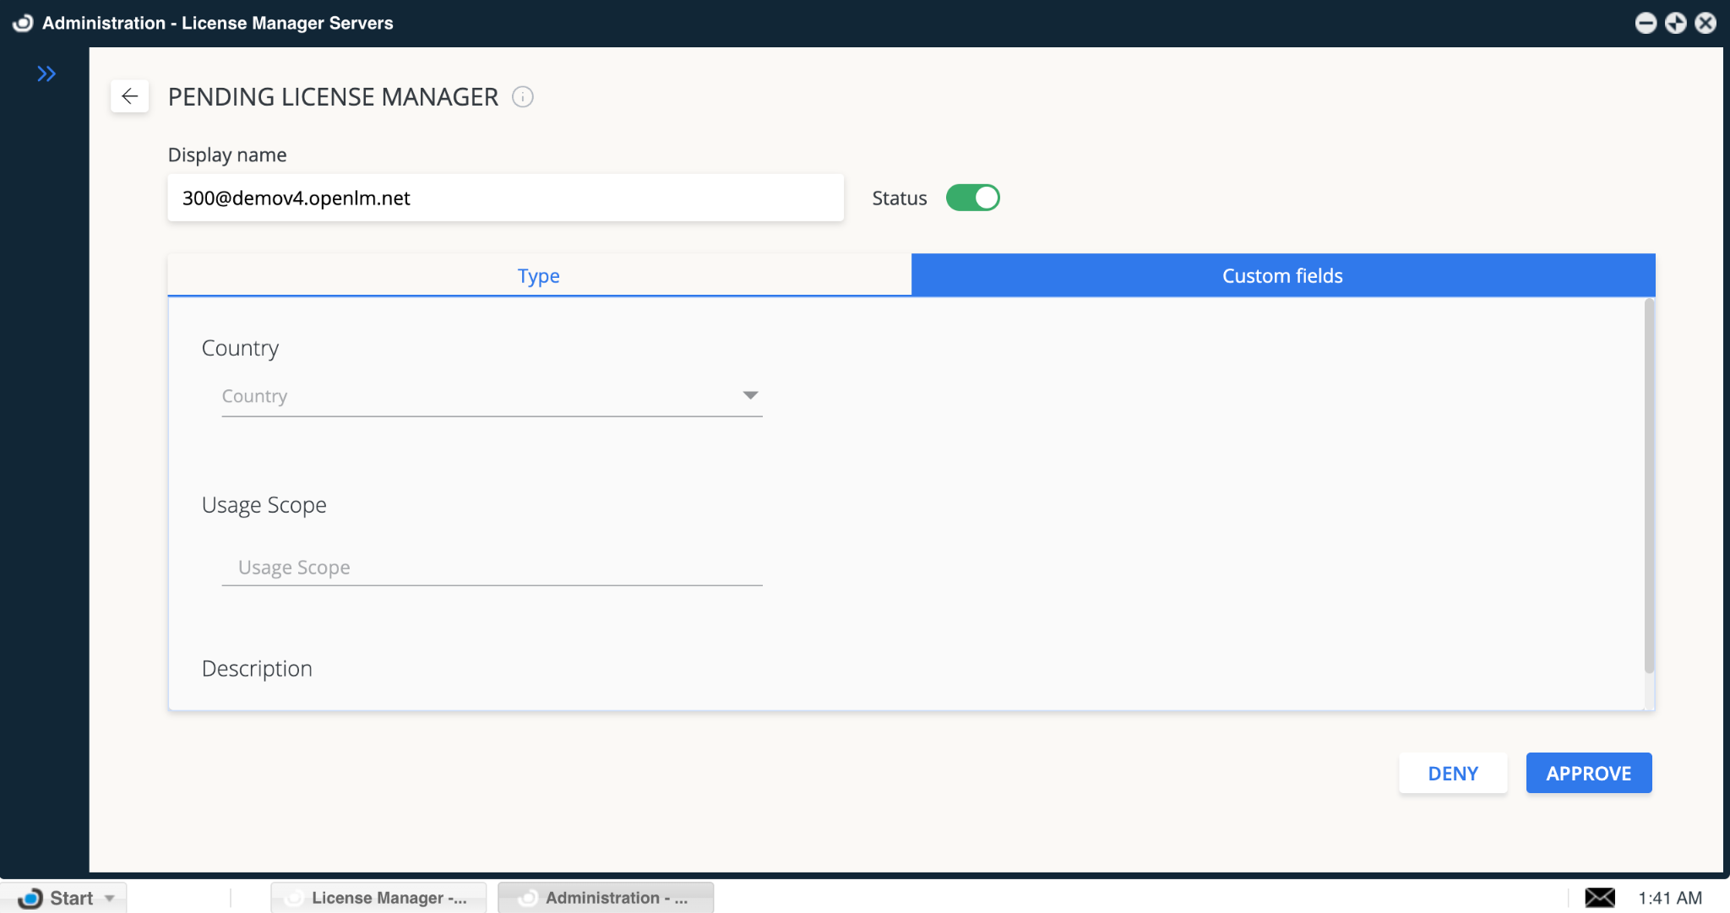Approve the pending license manager

[x=1588, y=773]
